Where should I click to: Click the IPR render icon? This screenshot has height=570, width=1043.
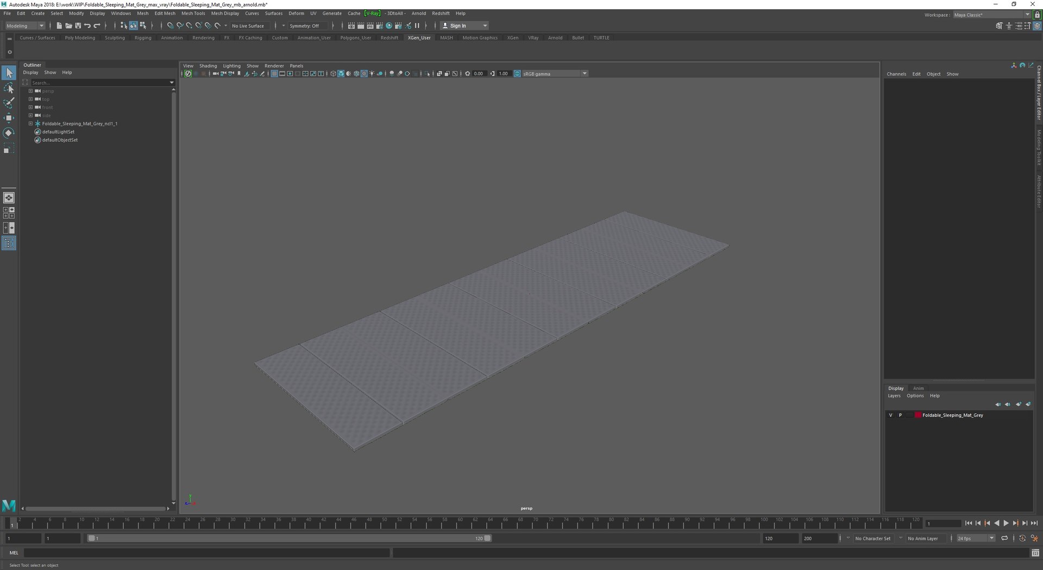click(370, 26)
